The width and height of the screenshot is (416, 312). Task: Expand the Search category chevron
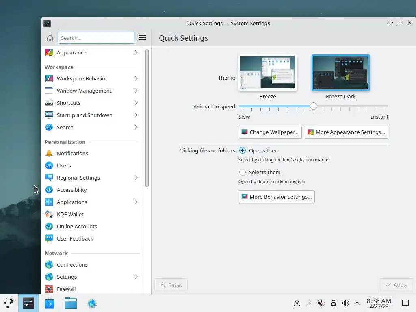click(x=136, y=127)
